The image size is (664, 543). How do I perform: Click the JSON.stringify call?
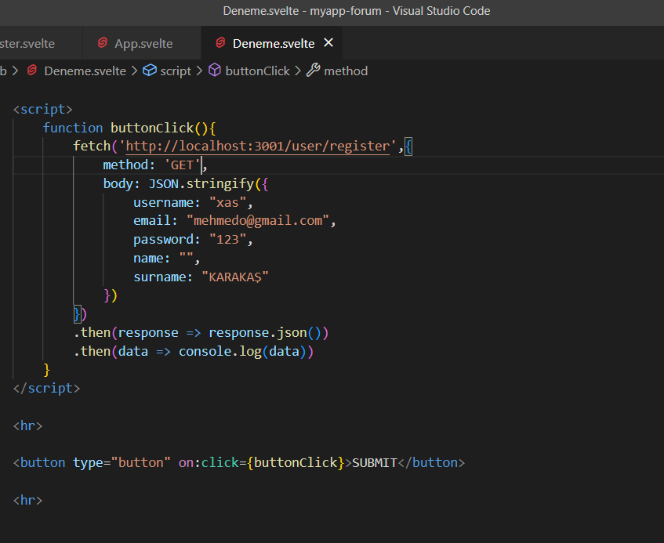(x=201, y=183)
